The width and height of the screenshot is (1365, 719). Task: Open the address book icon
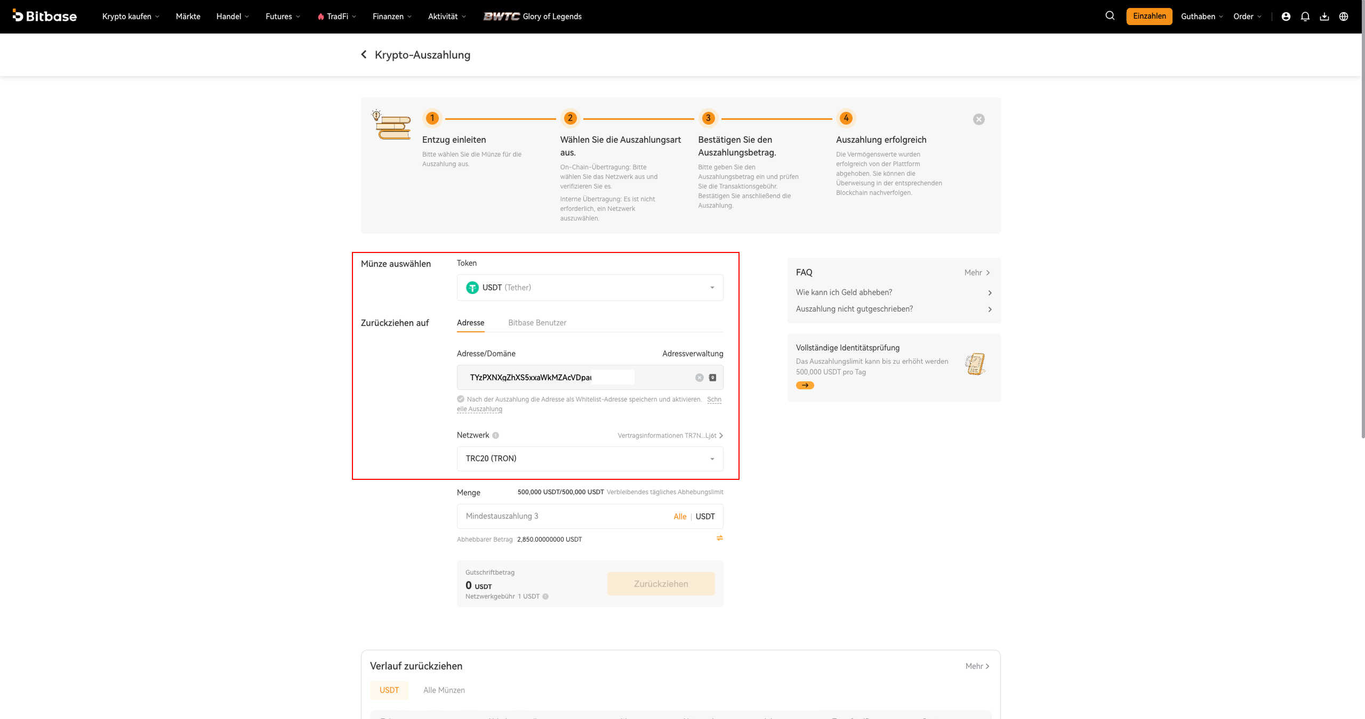pyautogui.click(x=712, y=378)
